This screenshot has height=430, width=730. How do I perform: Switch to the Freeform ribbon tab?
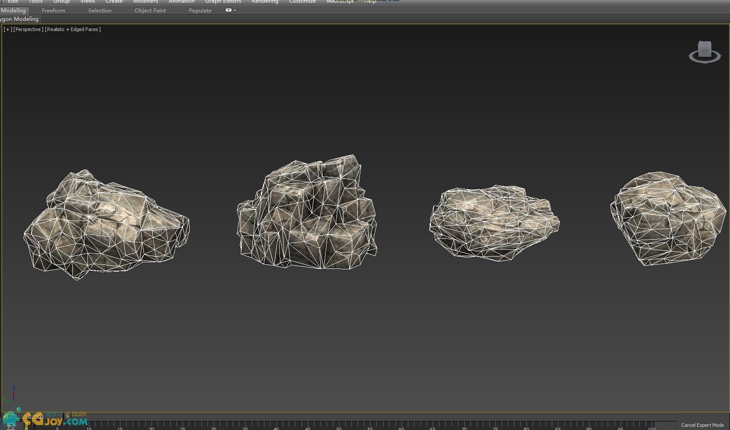point(53,10)
